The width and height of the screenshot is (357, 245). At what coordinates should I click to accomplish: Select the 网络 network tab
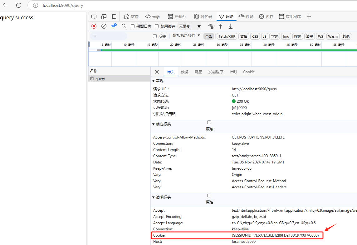pos(226,16)
